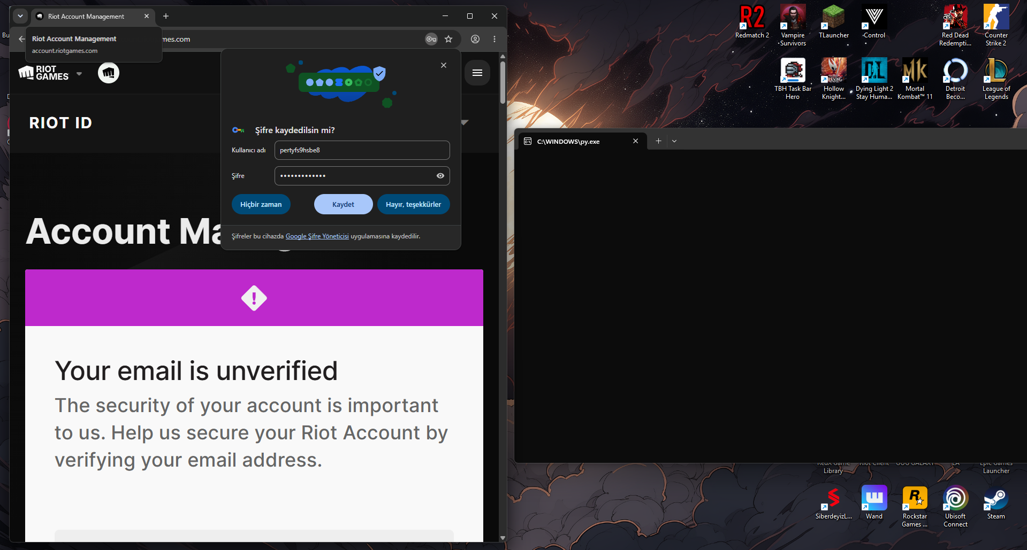Image resolution: width=1027 pixels, height=550 pixels.
Task: Open the terminal new-tab profile dropdown
Action: 674,141
